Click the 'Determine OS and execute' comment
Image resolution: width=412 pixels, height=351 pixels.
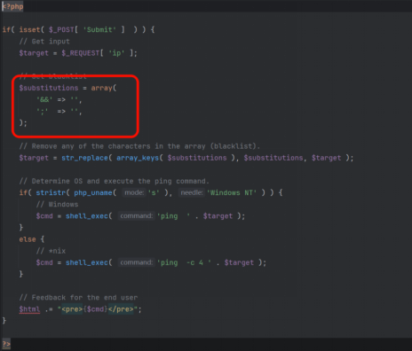[x=115, y=181]
